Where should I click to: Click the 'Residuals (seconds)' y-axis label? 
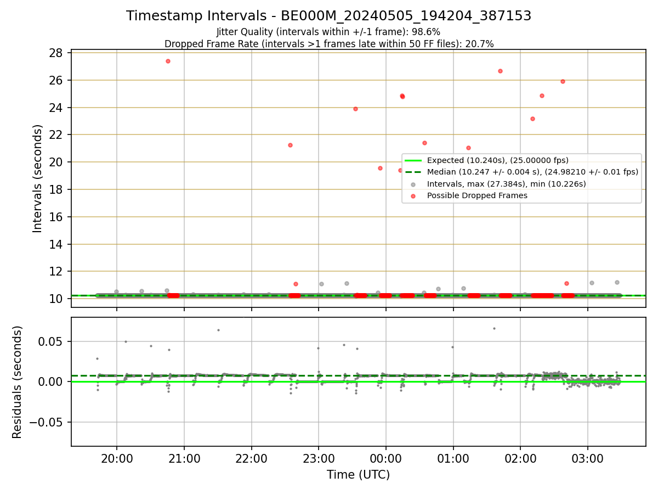click(18, 382)
